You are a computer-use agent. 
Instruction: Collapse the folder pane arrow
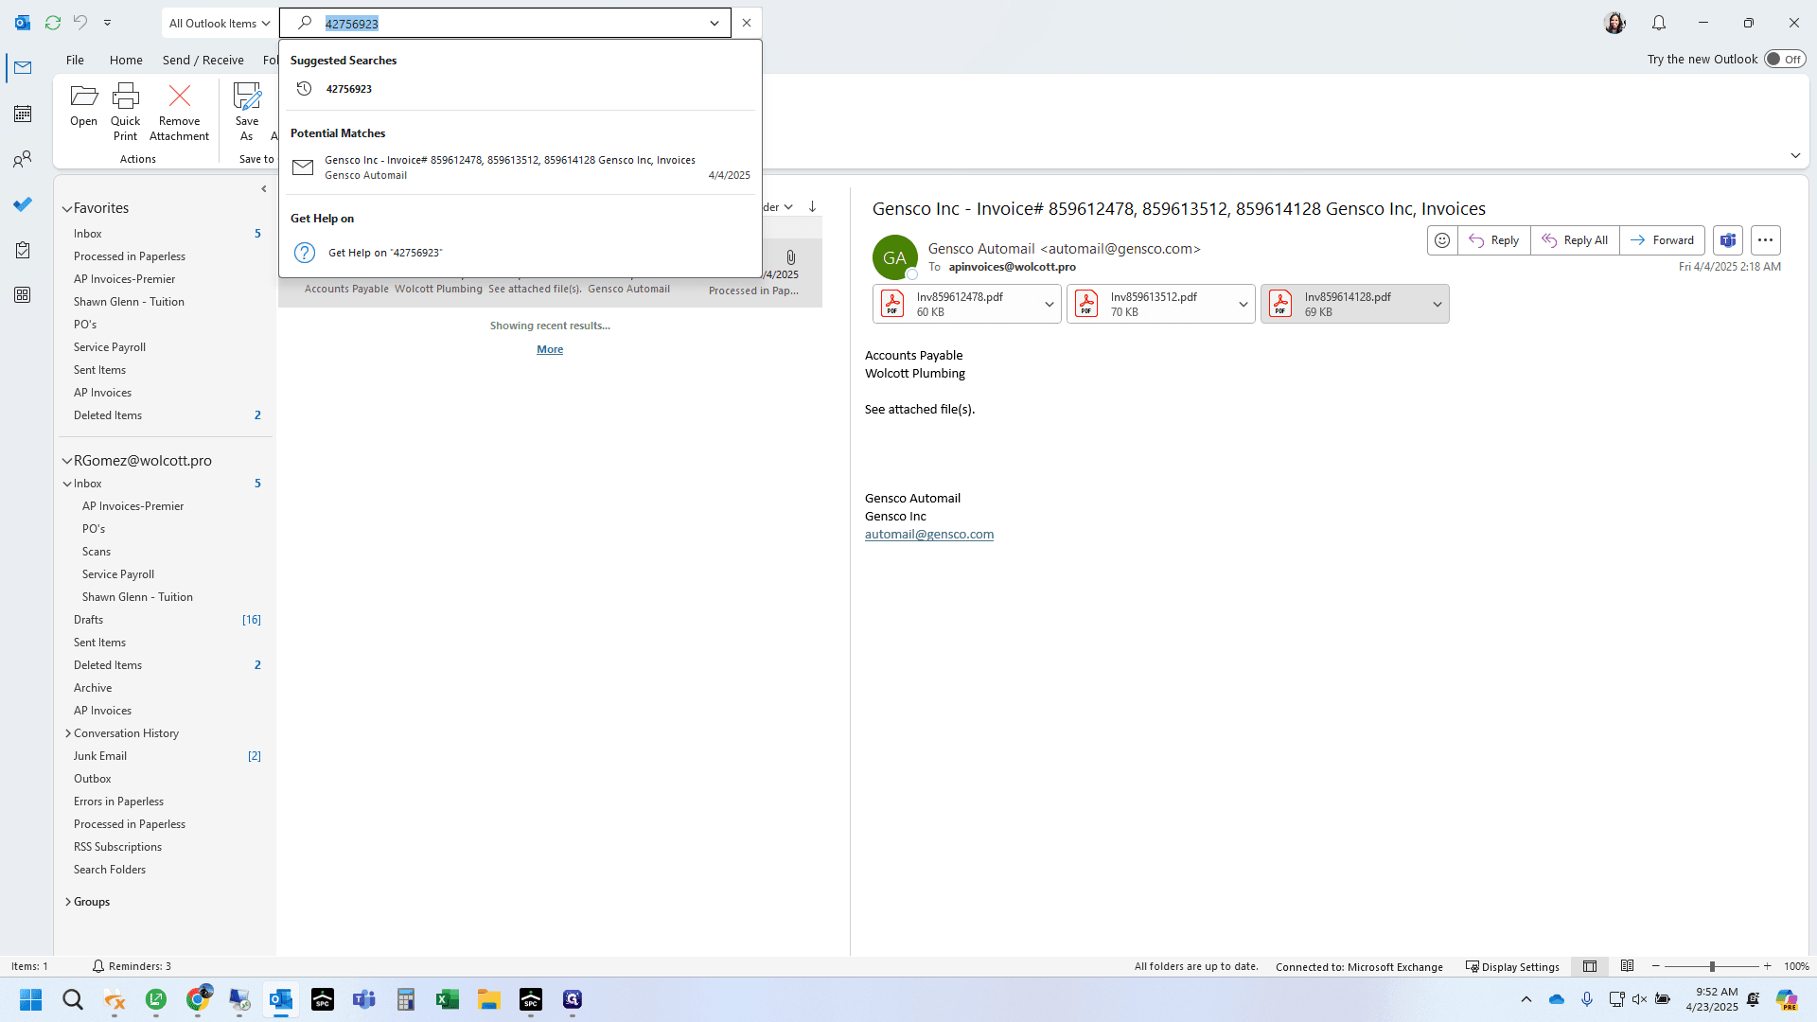(x=264, y=189)
